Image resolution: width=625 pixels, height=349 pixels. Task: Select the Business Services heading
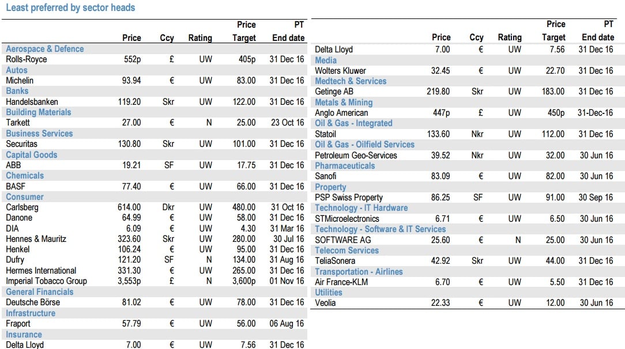39,133
